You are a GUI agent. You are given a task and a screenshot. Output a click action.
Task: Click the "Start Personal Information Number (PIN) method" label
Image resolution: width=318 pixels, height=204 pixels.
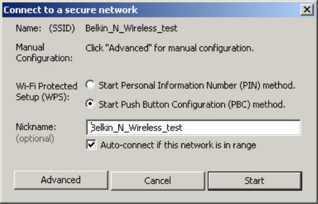tap(197, 86)
